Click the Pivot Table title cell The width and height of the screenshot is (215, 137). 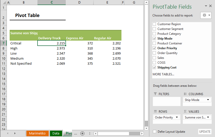pos(27,15)
